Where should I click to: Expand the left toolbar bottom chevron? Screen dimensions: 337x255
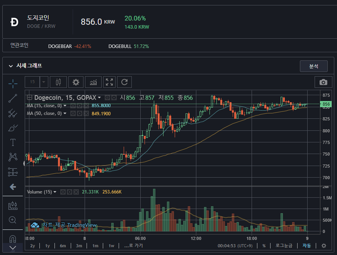[x=13, y=248]
